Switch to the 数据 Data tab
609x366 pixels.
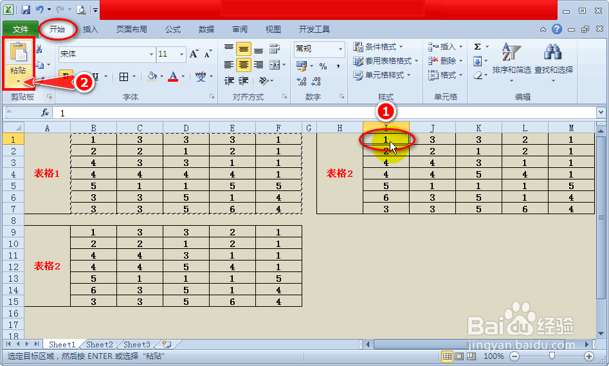[206, 30]
